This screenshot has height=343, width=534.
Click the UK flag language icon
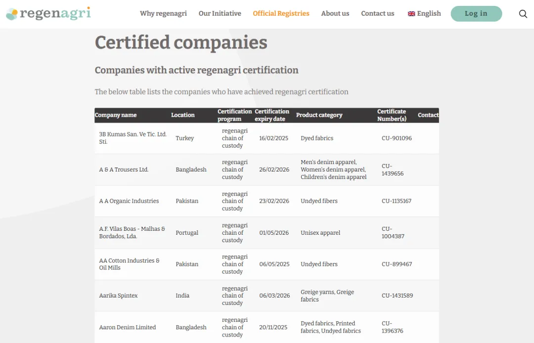pos(411,14)
